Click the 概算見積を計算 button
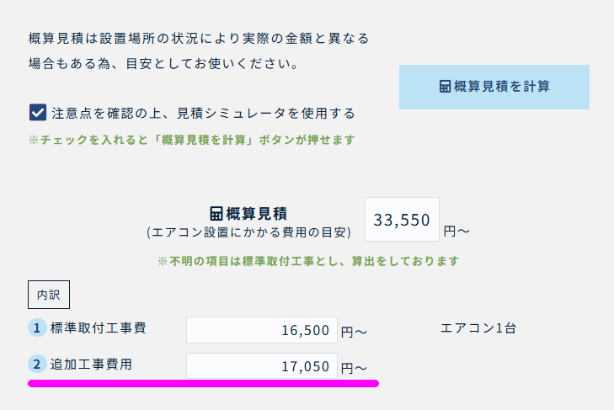The width and height of the screenshot is (614, 410). point(494,87)
